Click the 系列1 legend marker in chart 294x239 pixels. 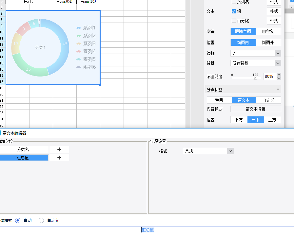click(x=79, y=28)
